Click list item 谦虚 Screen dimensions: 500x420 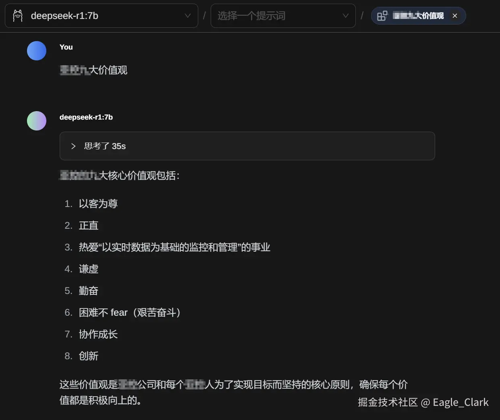[89, 269]
